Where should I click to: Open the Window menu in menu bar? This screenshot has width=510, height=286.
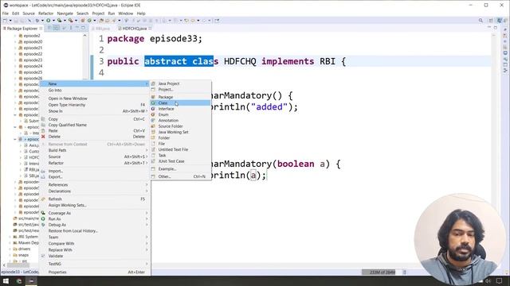[126, 14]
